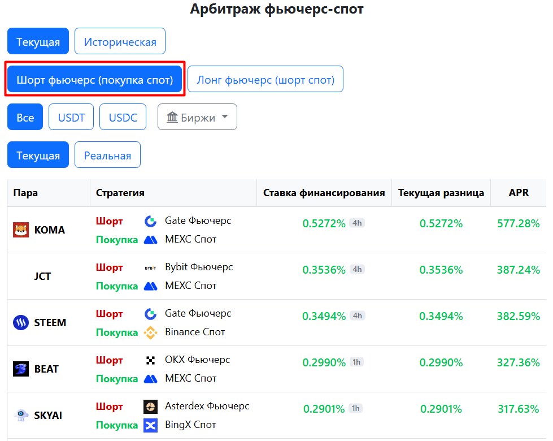This screenshot has width=553, height=441.
Task: Click the Bybit icon in the JCT row
Action: (x=151, y=268)
